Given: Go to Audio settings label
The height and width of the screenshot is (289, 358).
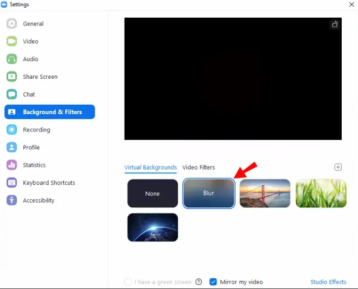Looking at the screenshot, I should point(31,59).
